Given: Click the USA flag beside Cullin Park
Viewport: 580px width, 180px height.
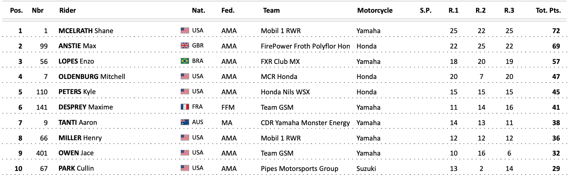Looking at the screenshot, I should click(185, 168).
